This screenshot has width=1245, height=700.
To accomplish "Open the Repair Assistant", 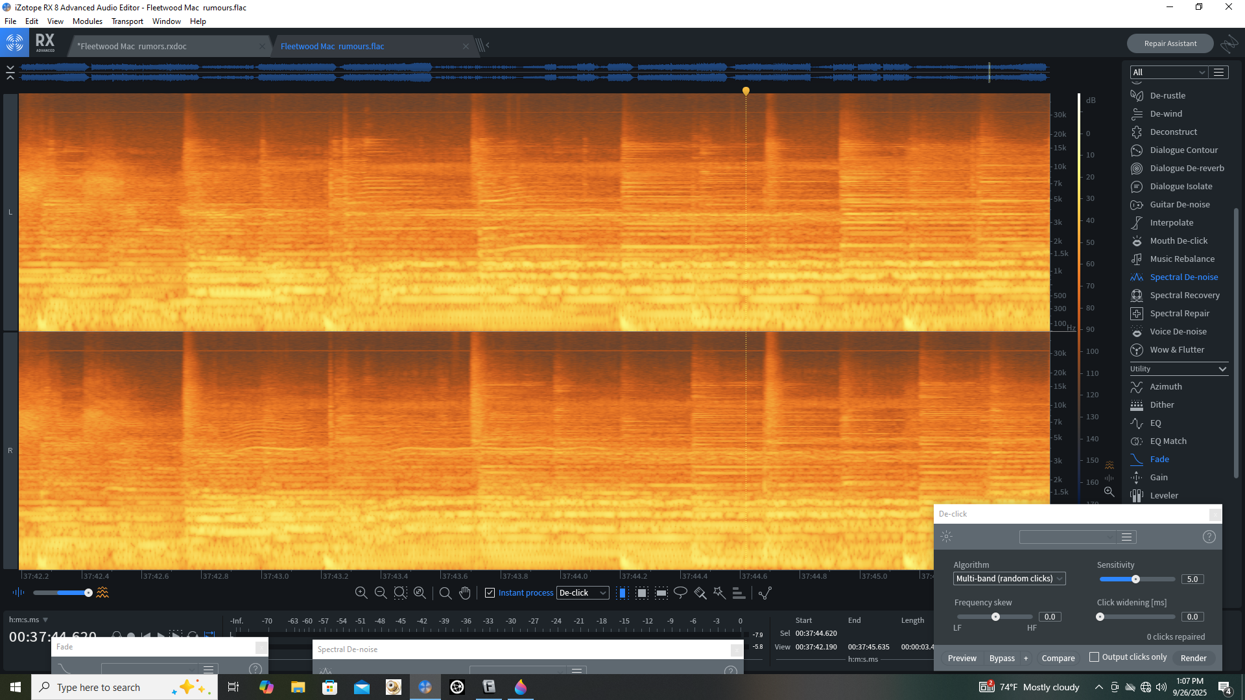I will (x=1170, y=43).
